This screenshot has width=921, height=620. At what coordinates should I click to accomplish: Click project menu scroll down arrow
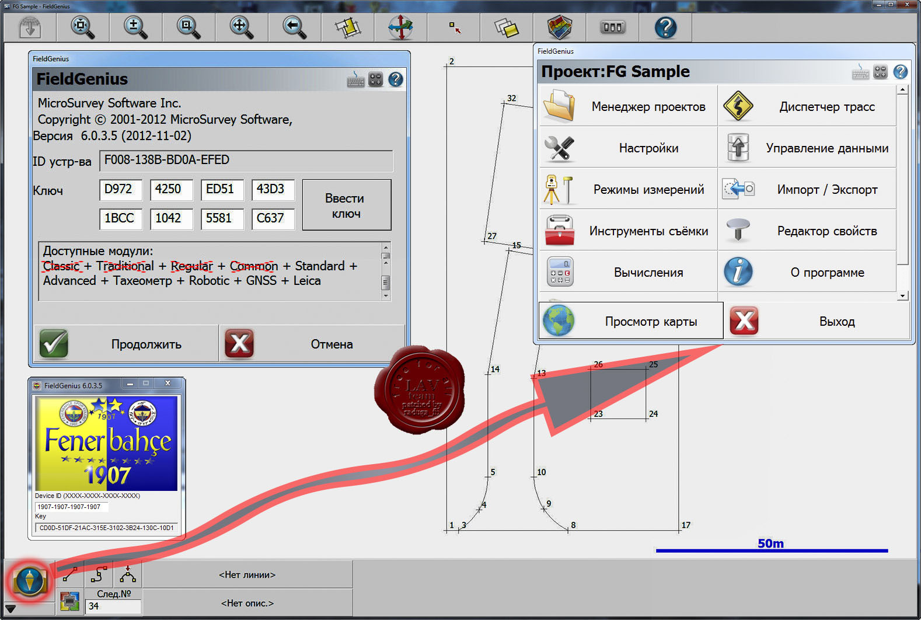903,295
